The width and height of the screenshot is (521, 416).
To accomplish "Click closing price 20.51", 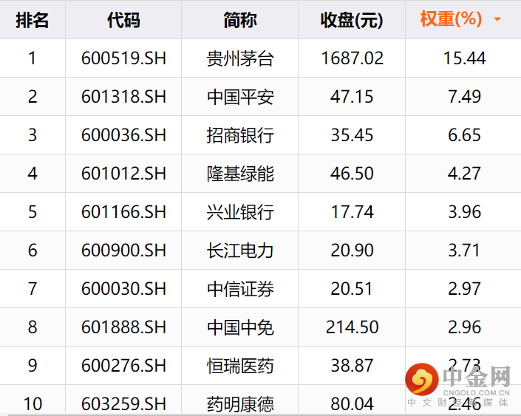I will (x=351, y=289).
